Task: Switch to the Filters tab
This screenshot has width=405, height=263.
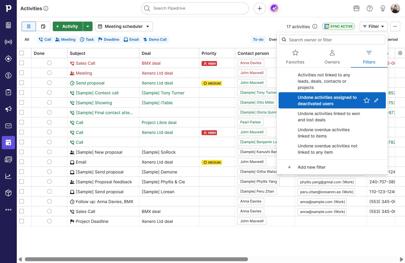Action: [x=369, y=57]
